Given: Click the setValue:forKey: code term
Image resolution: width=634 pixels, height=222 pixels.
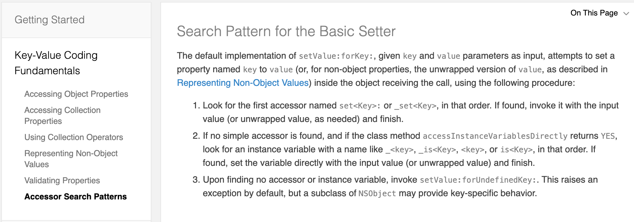Looking at the screenshot, I should pyautogui.click(x=336, y=56).
